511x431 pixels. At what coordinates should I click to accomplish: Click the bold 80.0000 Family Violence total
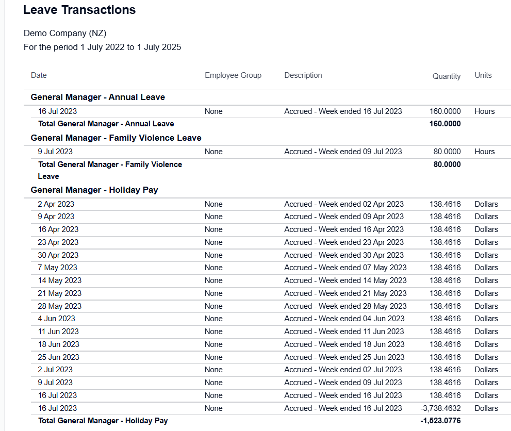coord(447,164)
